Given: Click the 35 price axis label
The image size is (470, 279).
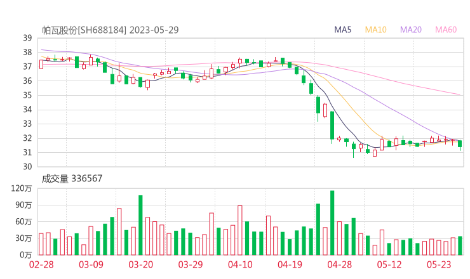Looking at the screenshot, I should pos(27,95).
